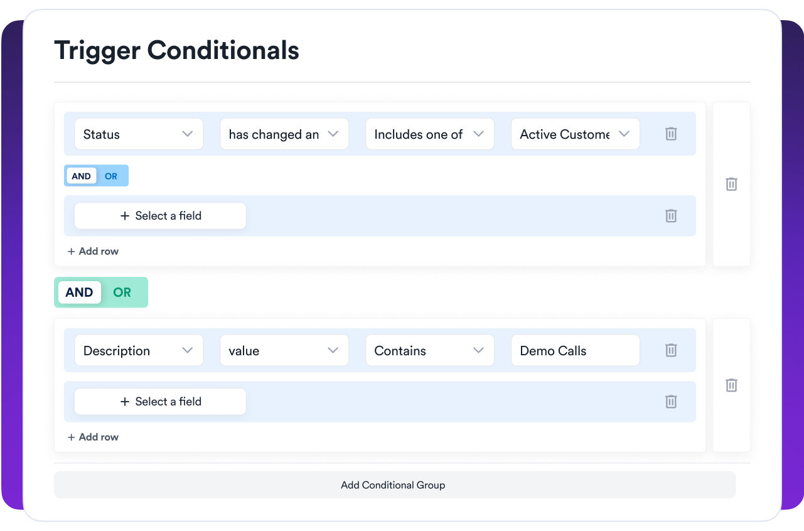
Task: Delete the Status condition row
Action: coord(671,134)
